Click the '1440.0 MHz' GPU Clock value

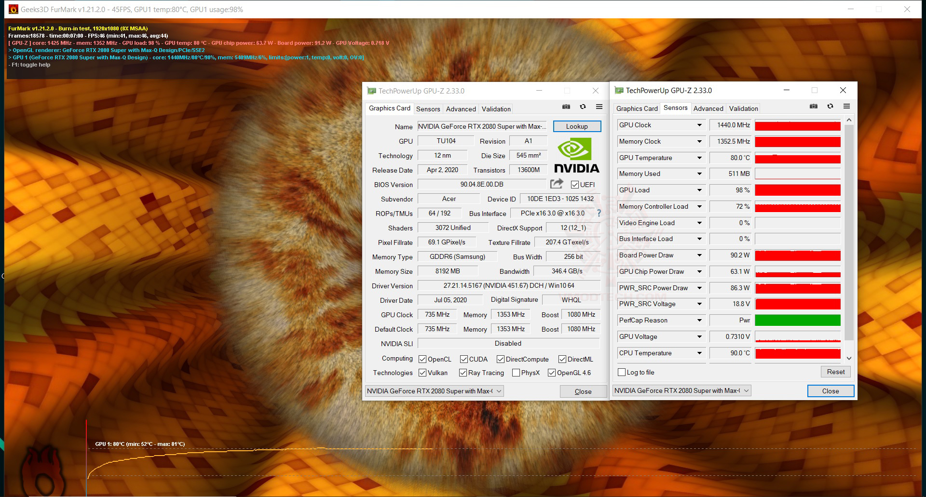pyautogui.click(x=731, y=125)
